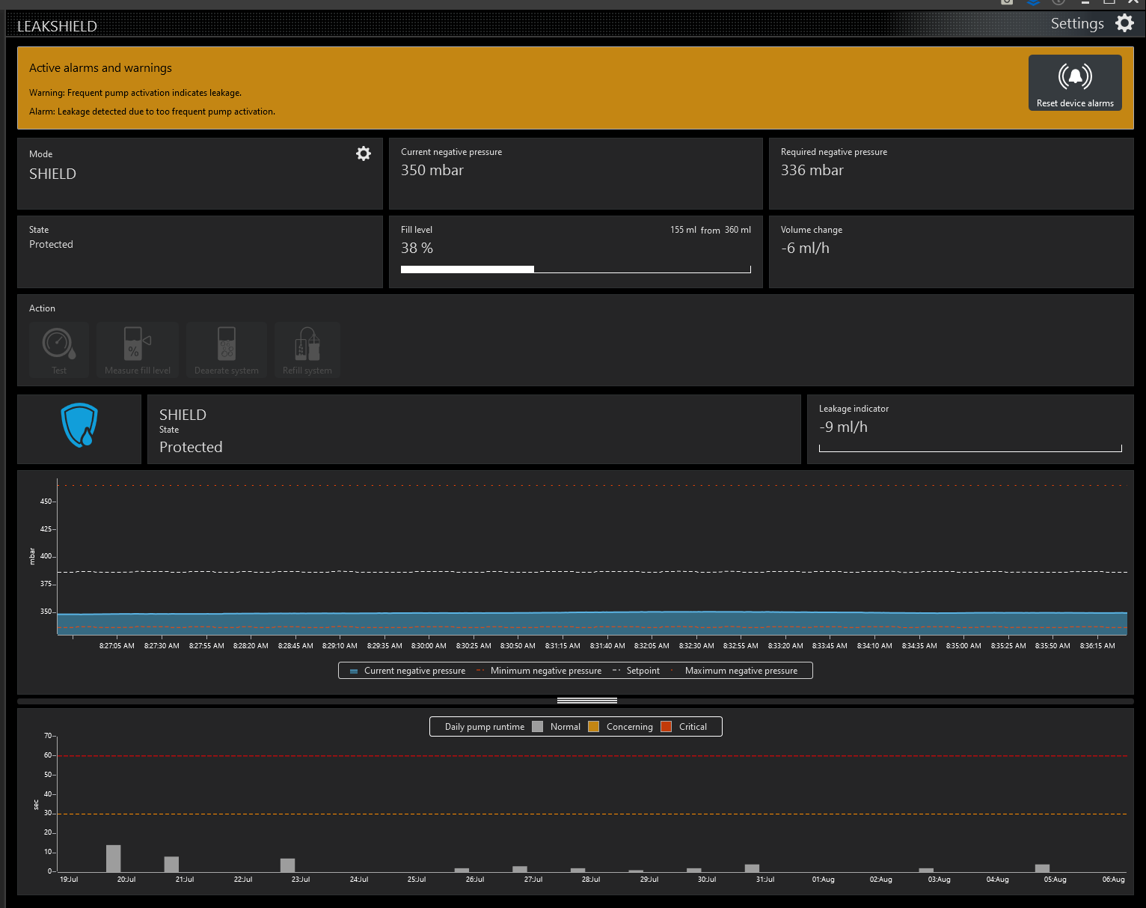Click the Settings text label in header
1146x908 pixels.
[1077, 23]
